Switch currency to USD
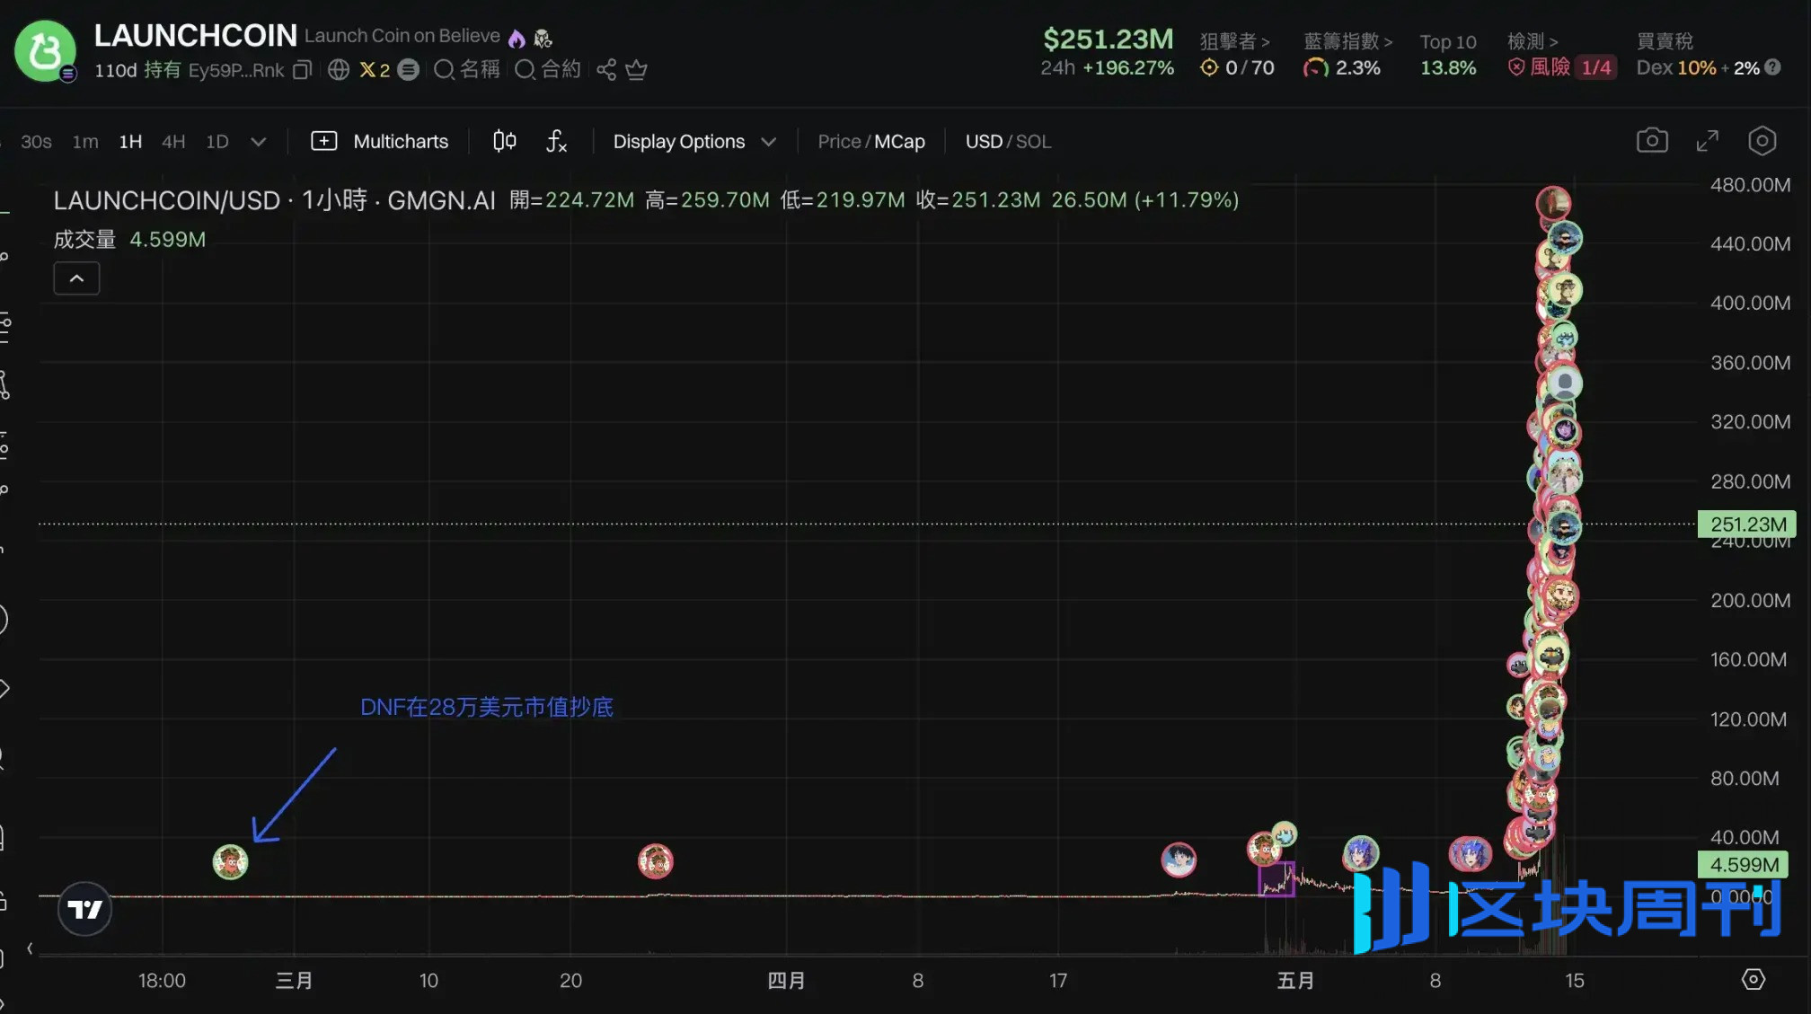Viewport: 1811px width, 1014px height. pos(984,142)
